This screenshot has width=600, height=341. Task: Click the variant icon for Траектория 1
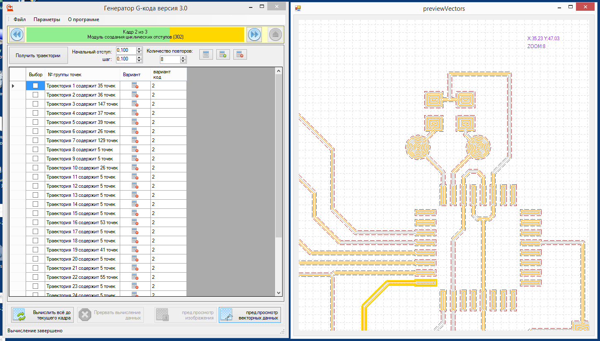(135, 86)
